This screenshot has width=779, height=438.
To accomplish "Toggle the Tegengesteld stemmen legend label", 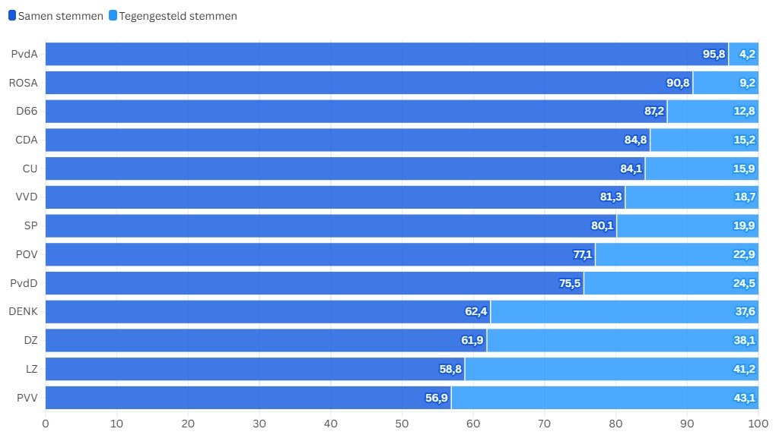I will click(178, 16).
